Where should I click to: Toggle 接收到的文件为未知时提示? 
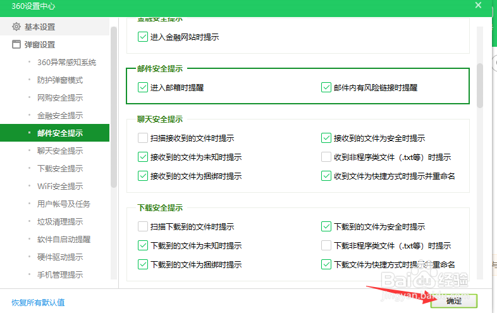[143, 157]
